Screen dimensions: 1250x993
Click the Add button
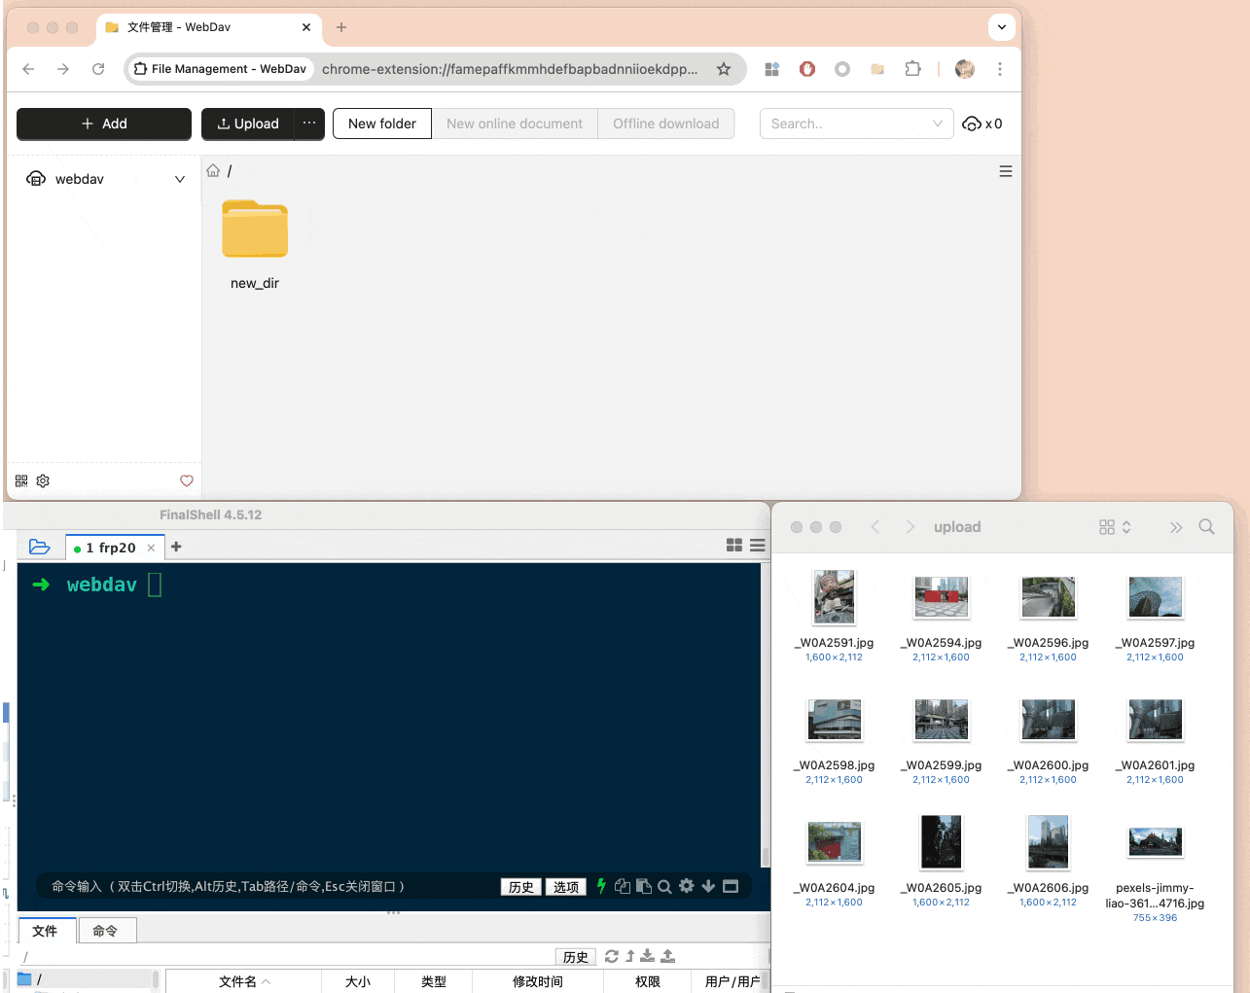tap(104, 124)
